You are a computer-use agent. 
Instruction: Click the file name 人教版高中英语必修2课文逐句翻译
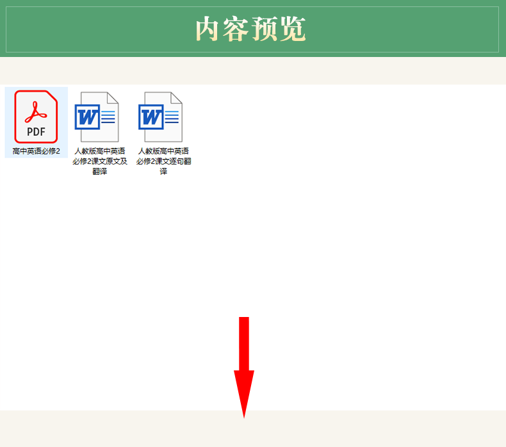click(163, 161)
